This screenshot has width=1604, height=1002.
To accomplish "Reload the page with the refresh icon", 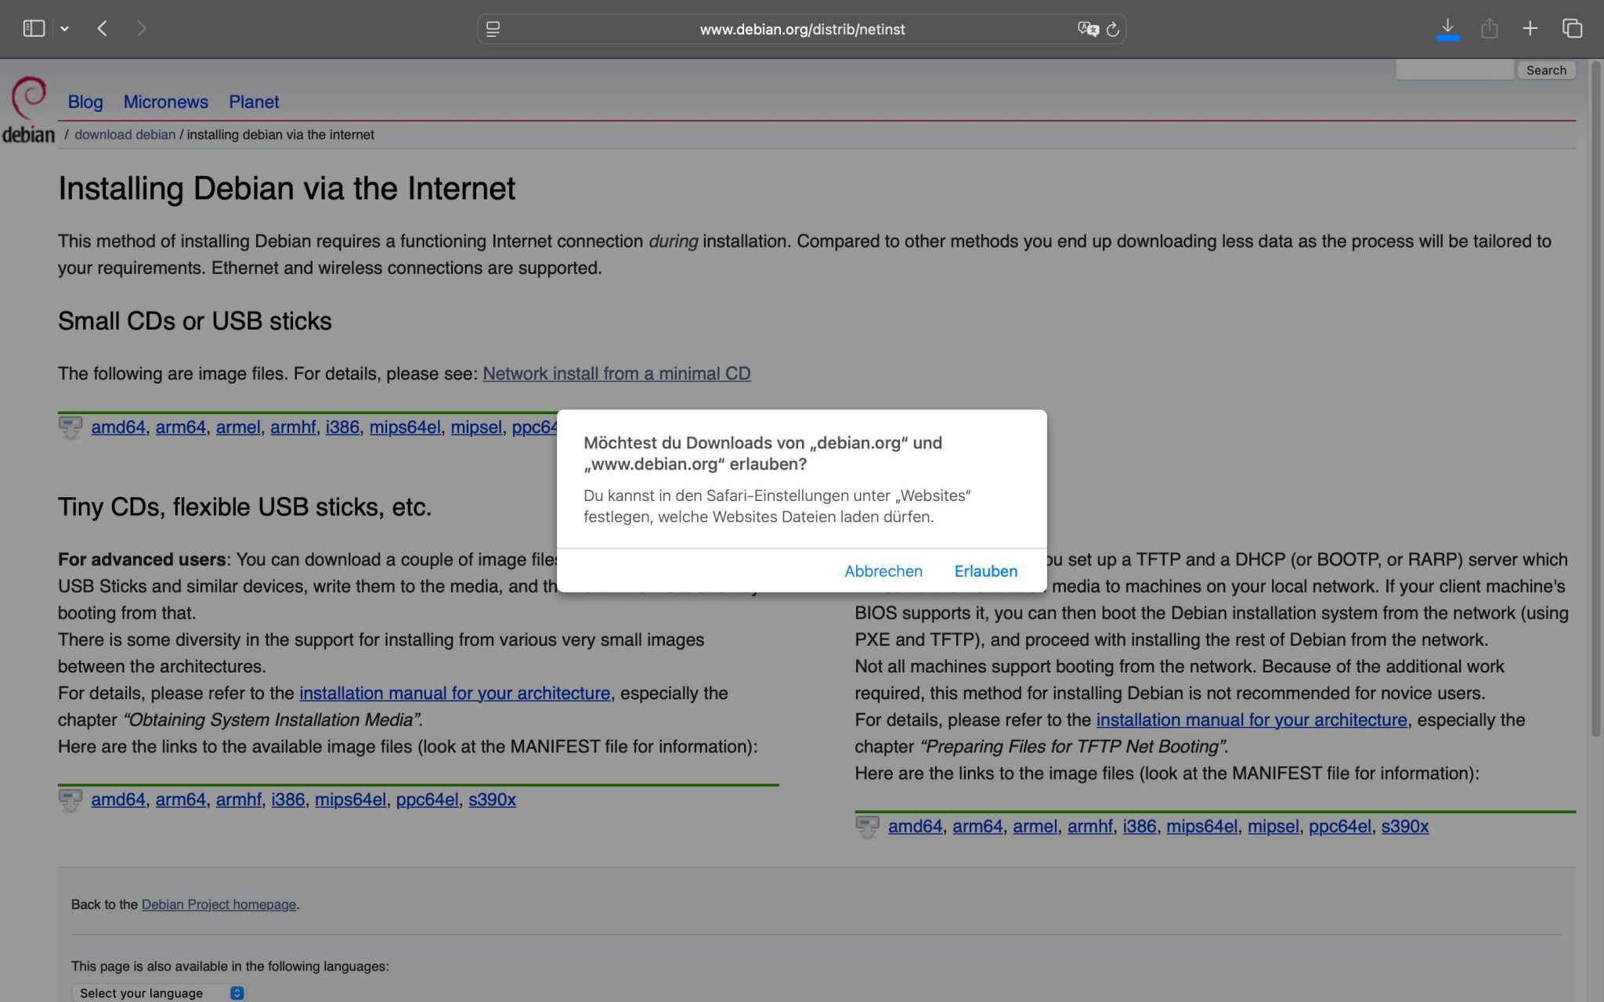I will 1113,29.
